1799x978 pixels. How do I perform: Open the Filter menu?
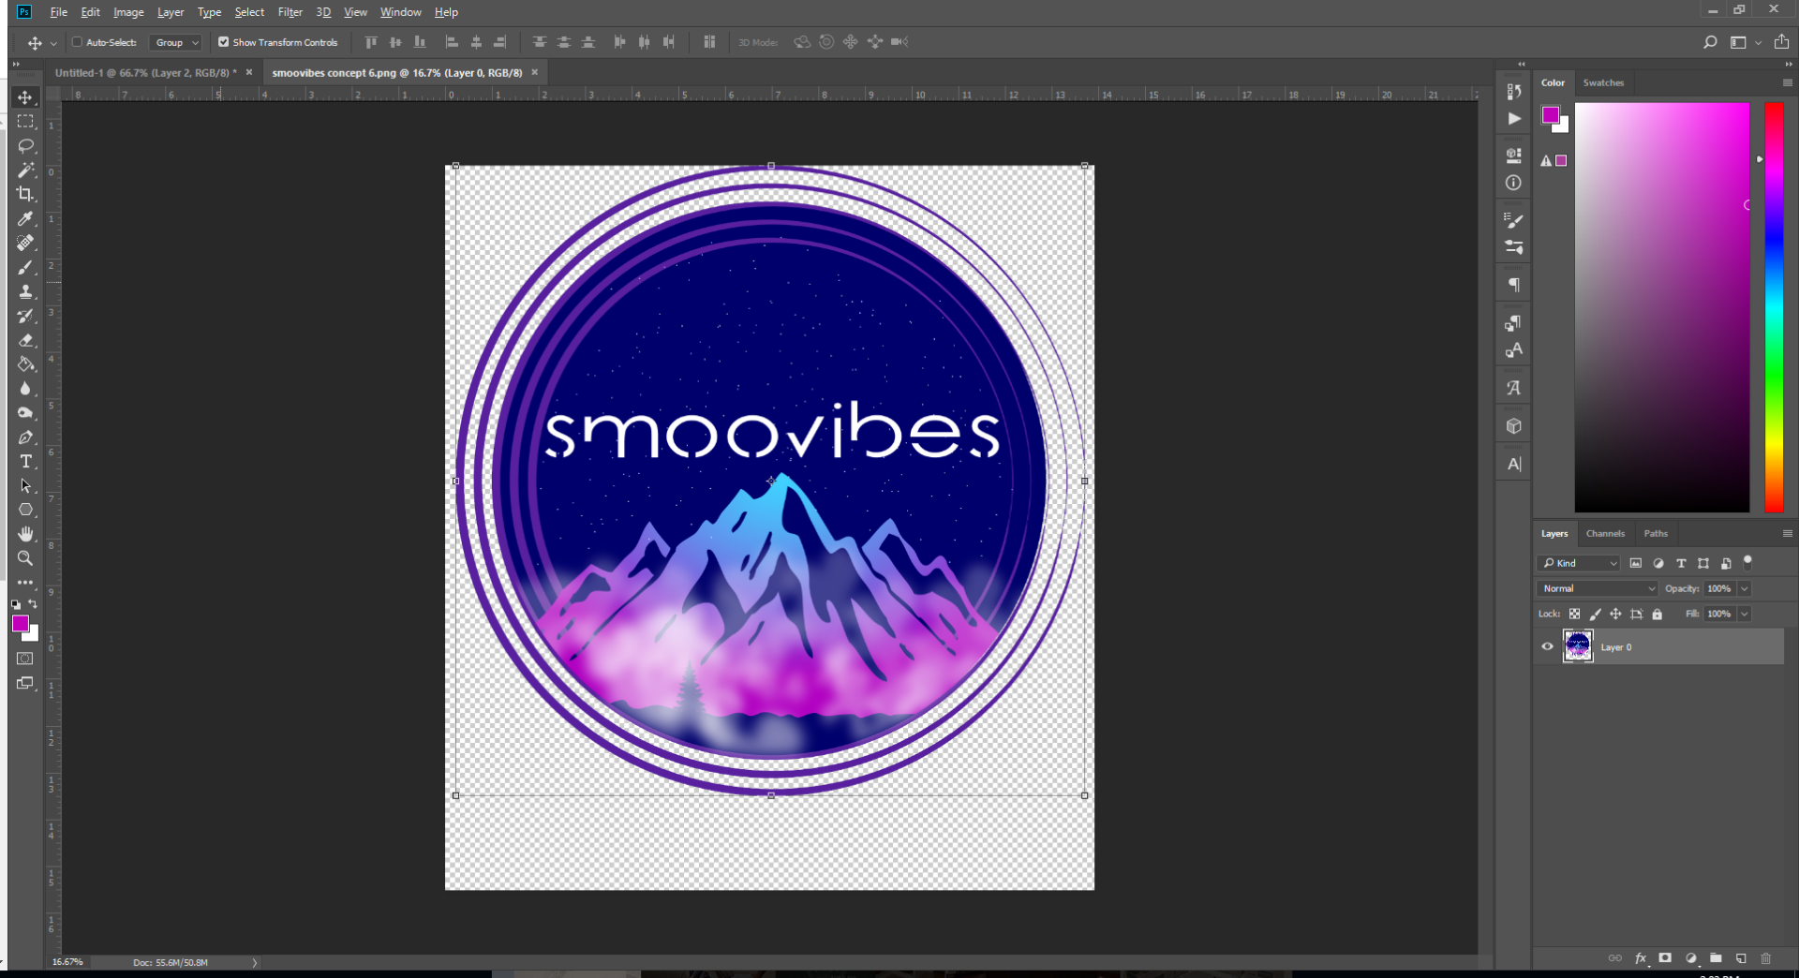pyautogui.click(x=290, y=12)
